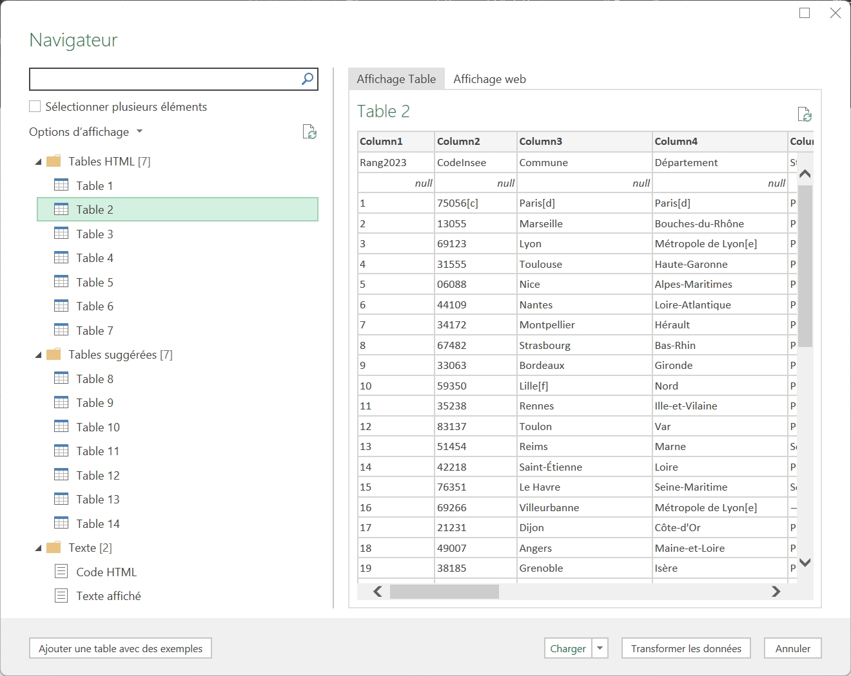Click the Column3 header
Image resolution: width=851 pixels, height=676 pixels.
coord(584,141)
